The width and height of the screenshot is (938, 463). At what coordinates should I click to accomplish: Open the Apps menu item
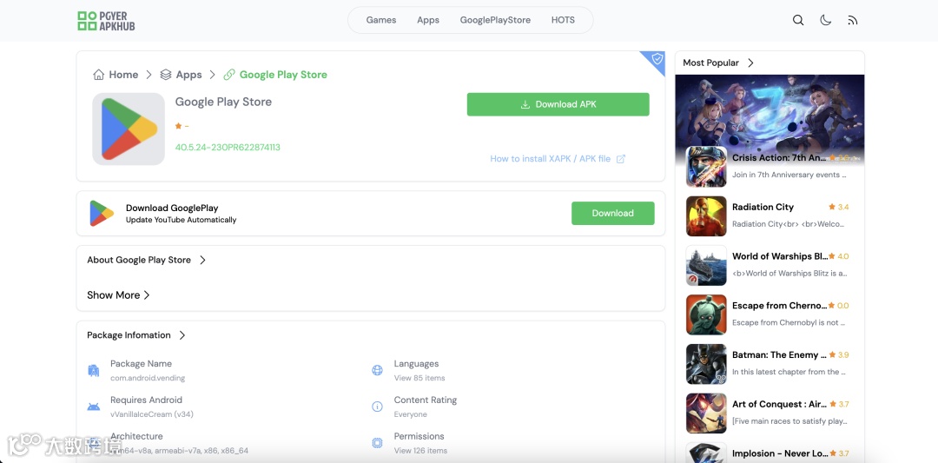pos(428,20)
